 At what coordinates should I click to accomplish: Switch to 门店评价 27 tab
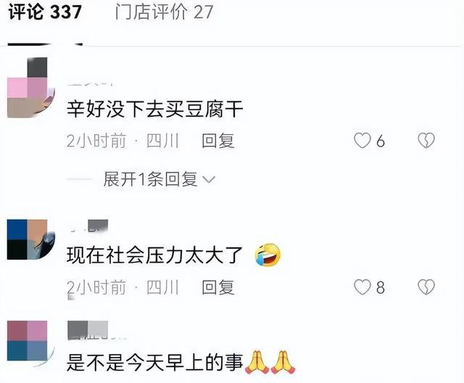(165, 12)
